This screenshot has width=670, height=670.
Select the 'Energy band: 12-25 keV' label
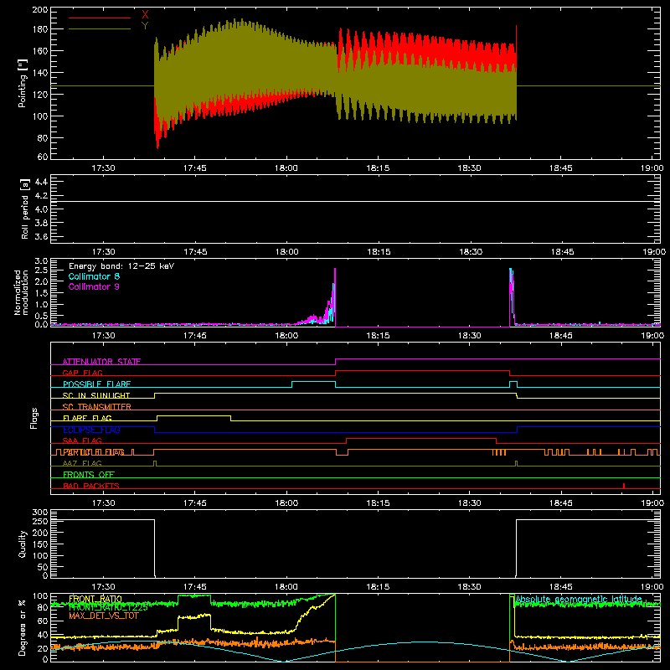121,266
